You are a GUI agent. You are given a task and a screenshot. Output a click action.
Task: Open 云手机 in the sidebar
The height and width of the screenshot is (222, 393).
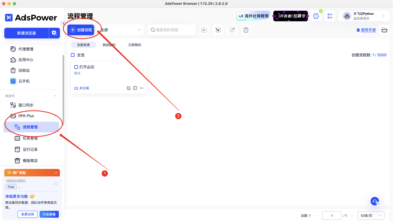[24, 81]
